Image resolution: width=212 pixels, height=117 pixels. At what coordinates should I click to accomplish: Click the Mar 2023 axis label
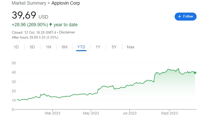(52, 113)
